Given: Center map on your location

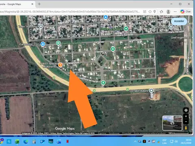Looking at the screenshot, I should (186, 110).
